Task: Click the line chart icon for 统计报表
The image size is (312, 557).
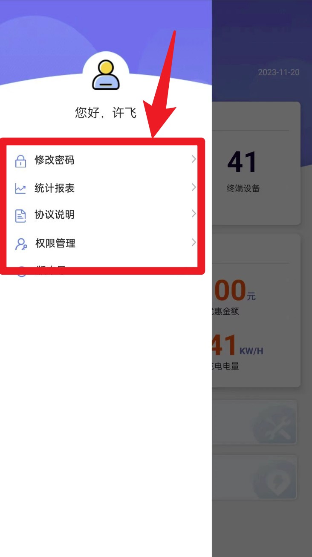Action: 20,188
